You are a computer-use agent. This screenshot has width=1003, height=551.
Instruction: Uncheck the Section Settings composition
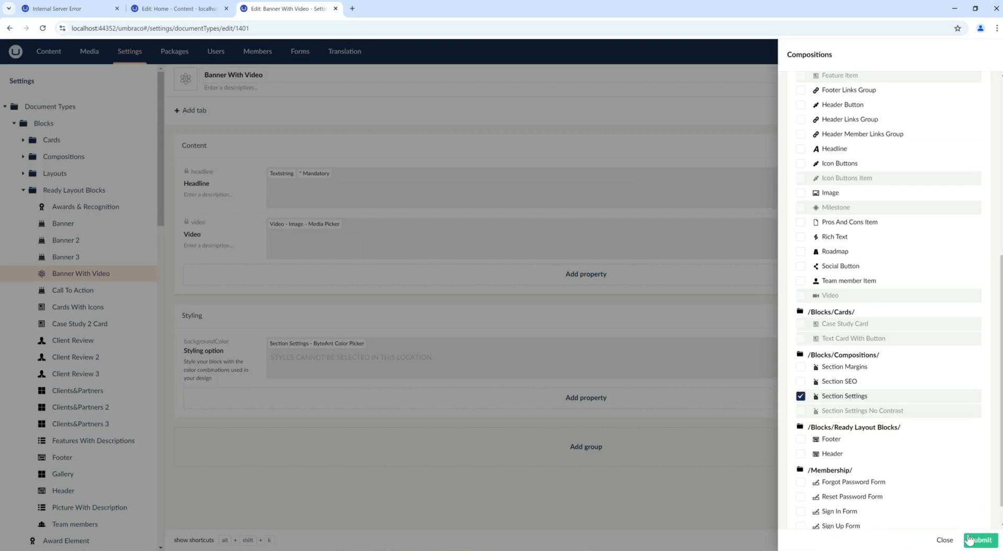(800, 396)
